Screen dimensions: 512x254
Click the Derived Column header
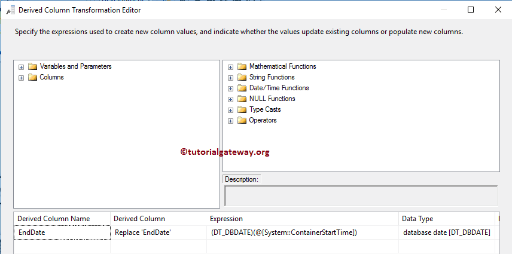pyautogui.click(x=158, y=219)
